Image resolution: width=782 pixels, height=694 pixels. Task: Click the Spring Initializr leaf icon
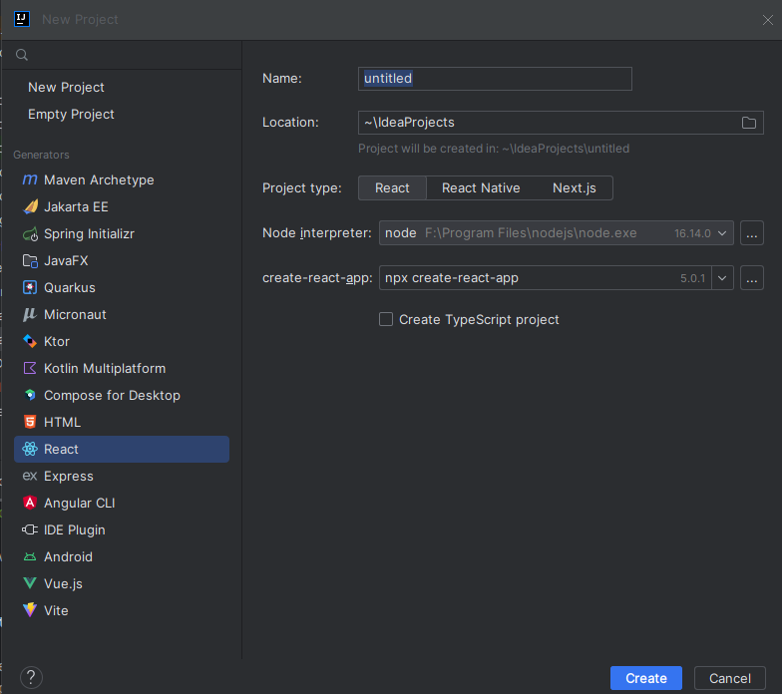(x=30, y=233)
